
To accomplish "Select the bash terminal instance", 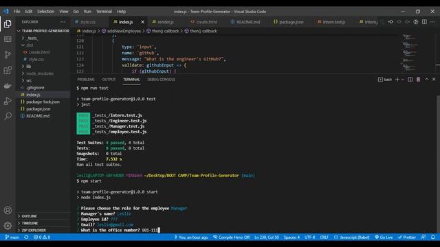I will pyautogui.click(x=385, y=80).
